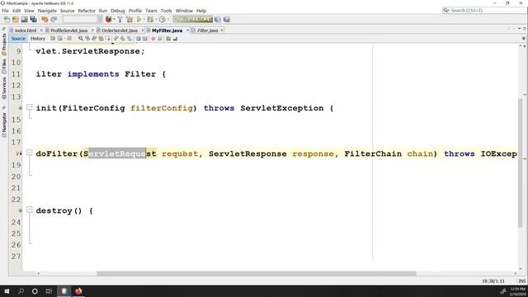The width and height of the screenshot is (528, 297).
Task: Click the Shift Line Left icon
Action: 138,39
